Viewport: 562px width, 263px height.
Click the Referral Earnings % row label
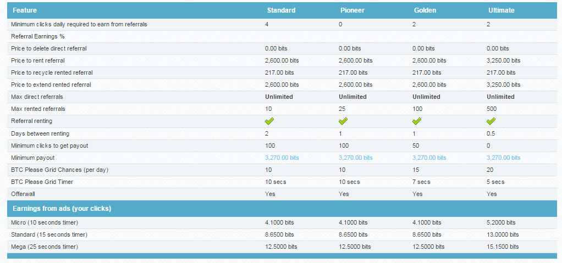[x=38, y=36]
